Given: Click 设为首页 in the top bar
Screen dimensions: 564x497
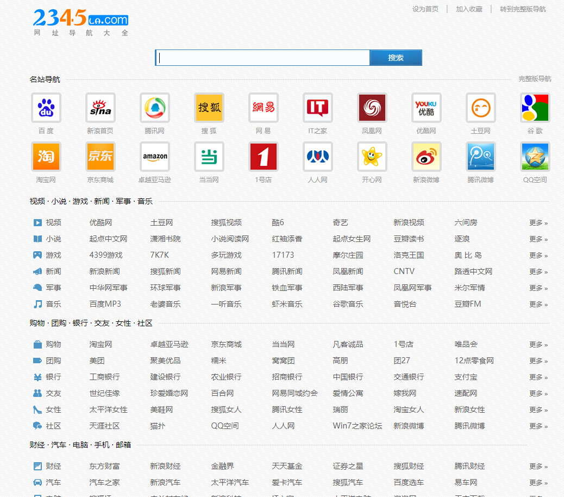Looking at the screenshot, I should (x=425, y=9).
